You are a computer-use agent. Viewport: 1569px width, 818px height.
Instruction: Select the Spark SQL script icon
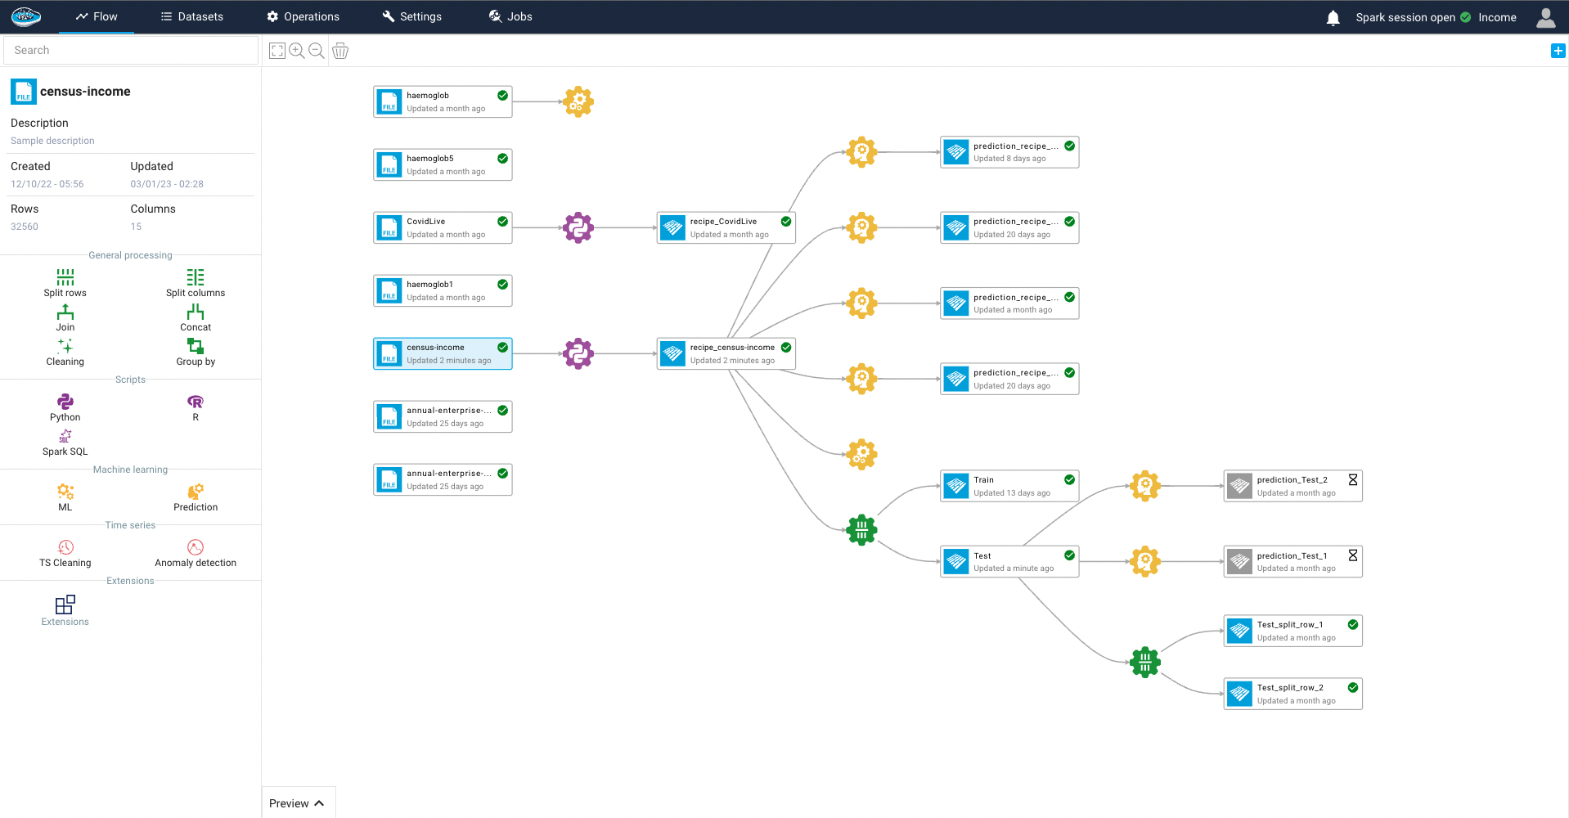pos(65,437)
